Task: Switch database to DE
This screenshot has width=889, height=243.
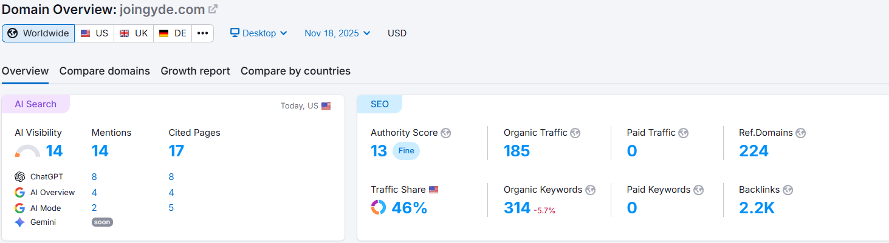Action: [x=173, y=33]
